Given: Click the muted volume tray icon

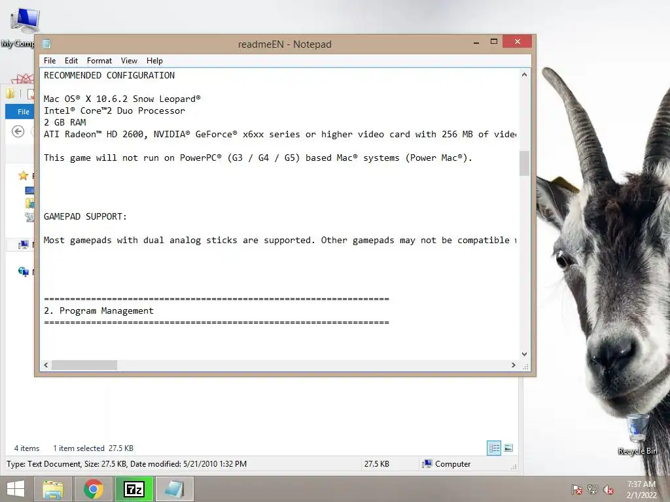Looking at the screenshot, I should 608,490.
